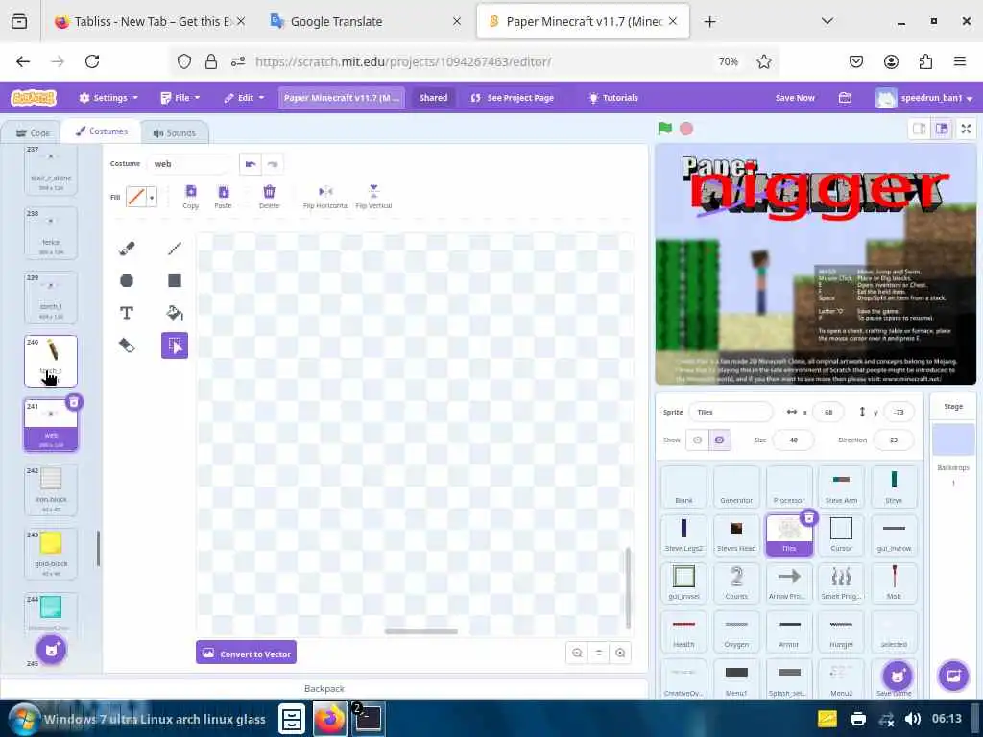Screen dimensions: 983x737
Task: Flip the costume horizontally
Action: (325, 197)
